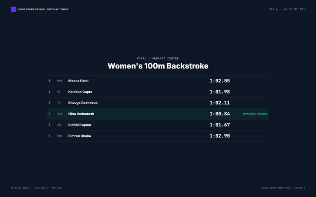
Task: Click the 'FINAL · AQUATIC CENTRE' subtitle
Action: tap(158, 58)
